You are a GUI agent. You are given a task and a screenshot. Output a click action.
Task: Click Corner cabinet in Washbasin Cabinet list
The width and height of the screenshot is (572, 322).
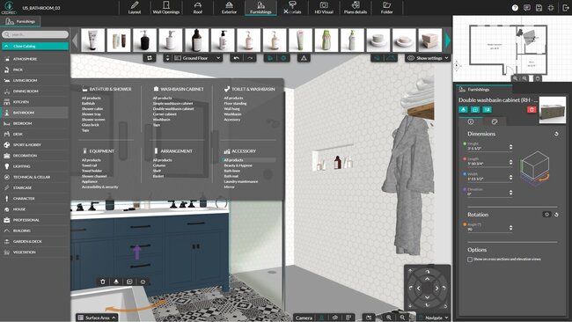pos(165,114)
